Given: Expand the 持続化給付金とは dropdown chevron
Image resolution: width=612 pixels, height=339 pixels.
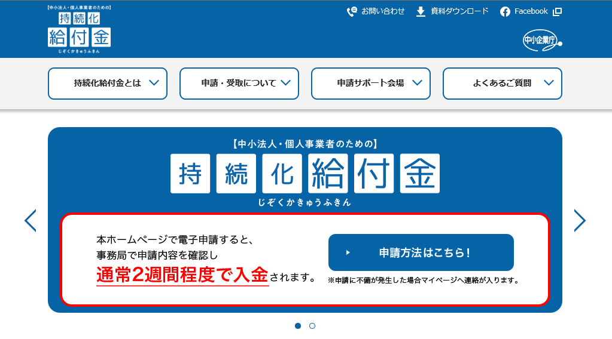Looking at the screenshot, I should (154, 83).
